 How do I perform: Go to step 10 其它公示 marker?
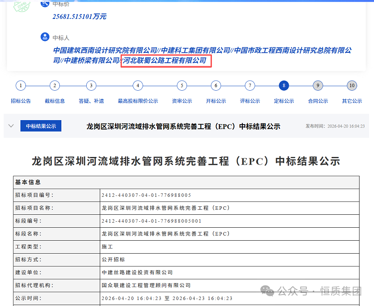point(352,86)
